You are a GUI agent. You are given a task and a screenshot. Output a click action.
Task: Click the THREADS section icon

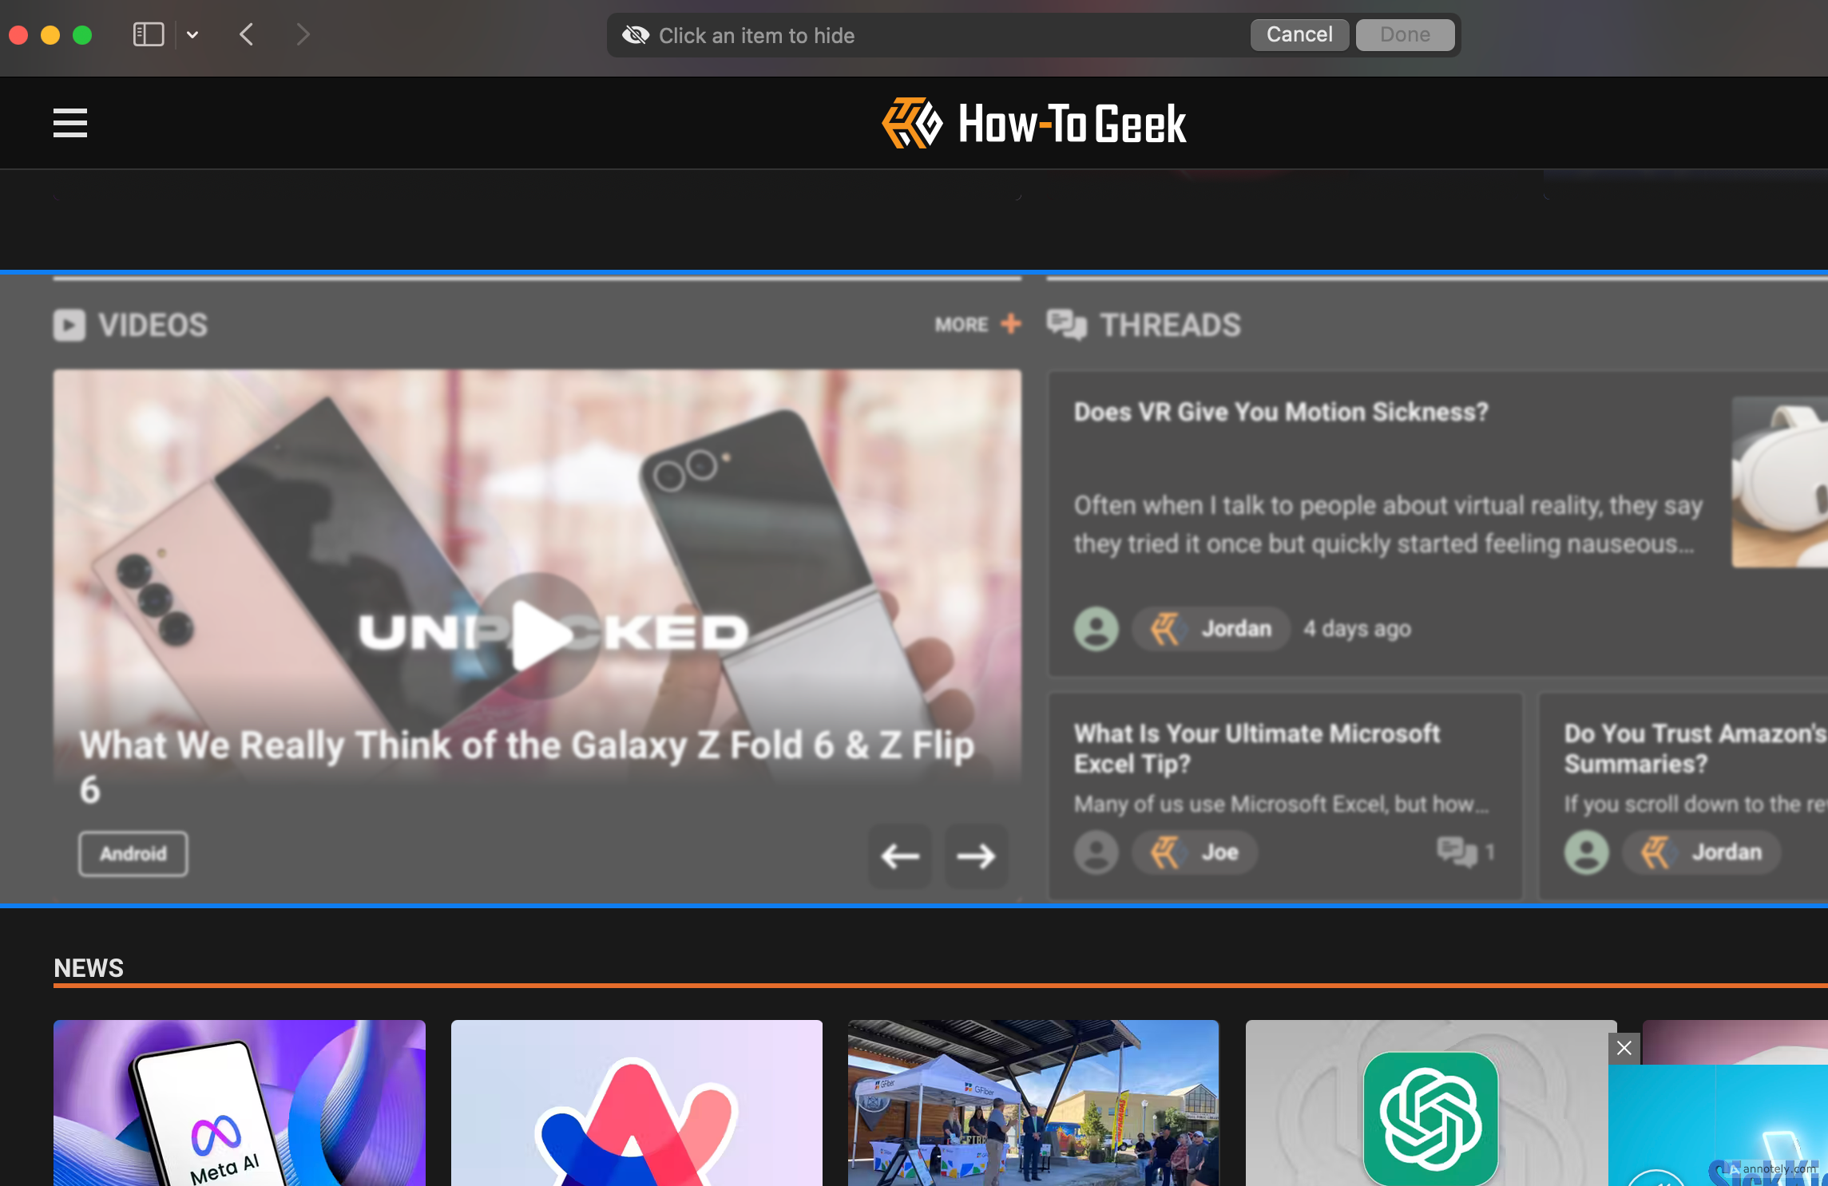pyautogui.click(x=1067, y=323)
